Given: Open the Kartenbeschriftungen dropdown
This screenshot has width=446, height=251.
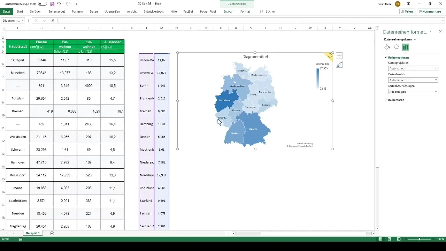Looking at the screenshot, I should click(x=413, y=92).
